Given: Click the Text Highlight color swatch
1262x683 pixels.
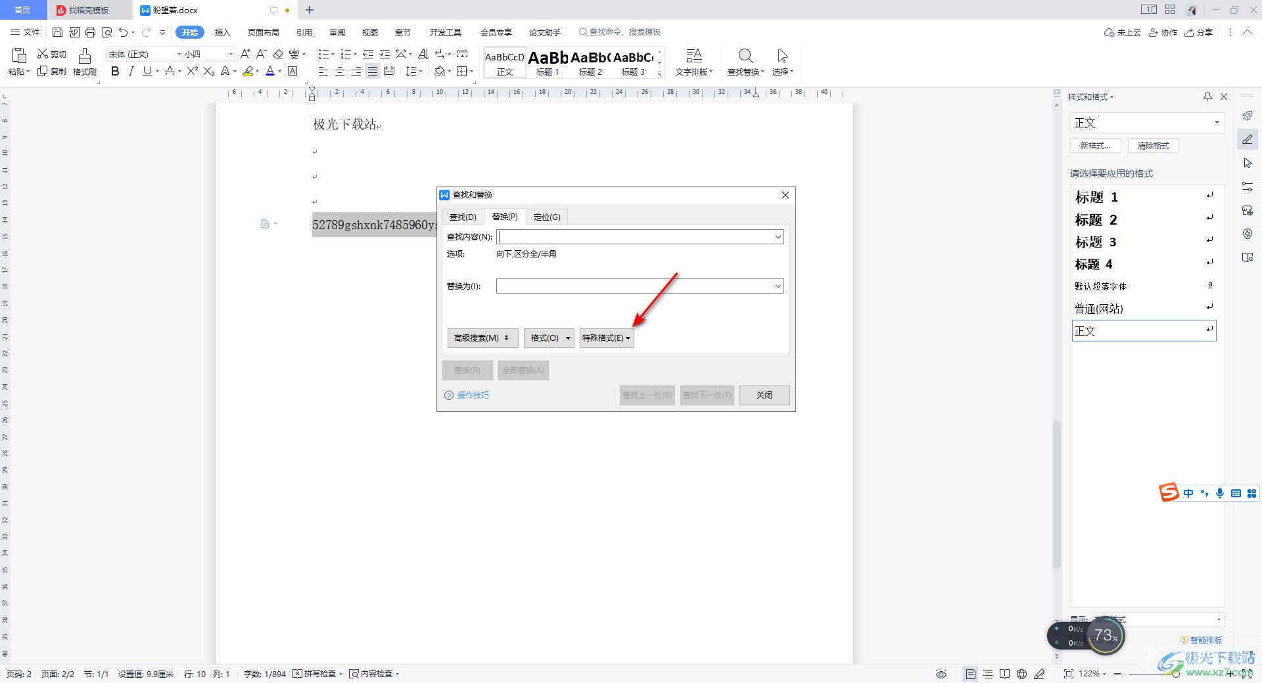Looking at the screenshot, I should [248, 71].
